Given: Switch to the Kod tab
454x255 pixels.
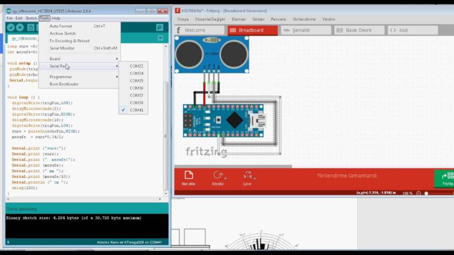Looking at the screenshot, I should click(413, 30).
